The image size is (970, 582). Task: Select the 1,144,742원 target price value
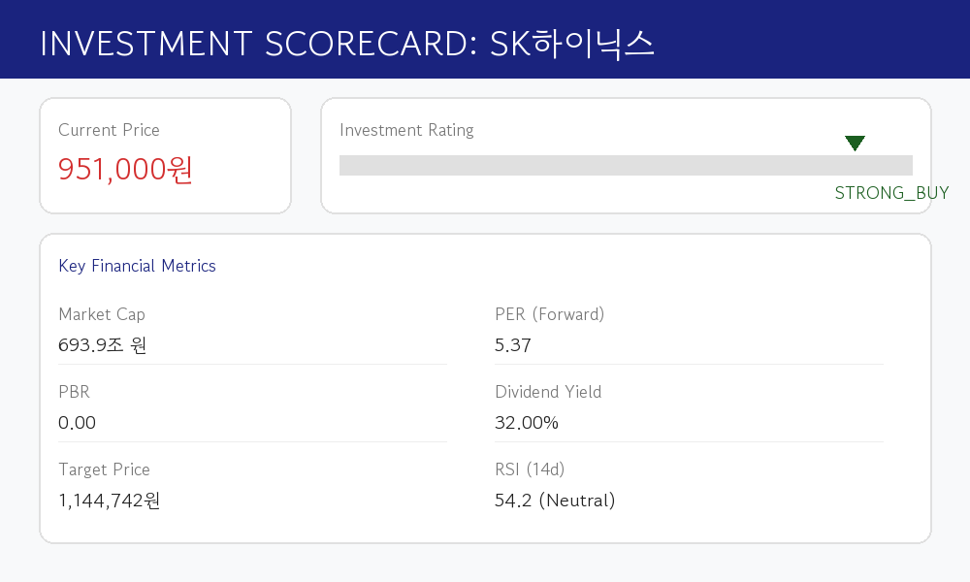click(109, 500)
